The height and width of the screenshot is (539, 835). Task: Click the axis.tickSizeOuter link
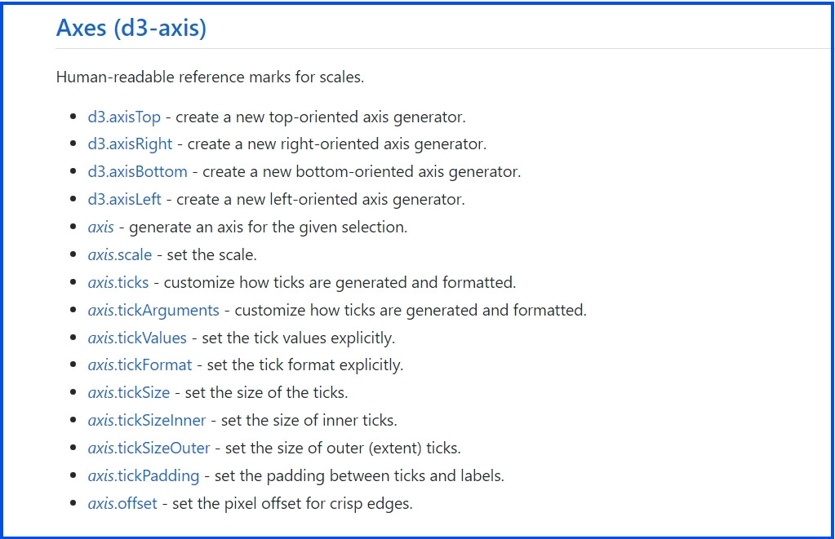click(x=149, y=448)
